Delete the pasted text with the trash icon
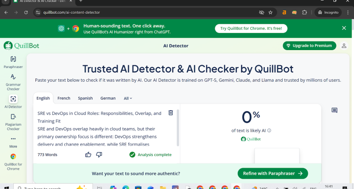This screenshot has width=354, height=189. 171,112
